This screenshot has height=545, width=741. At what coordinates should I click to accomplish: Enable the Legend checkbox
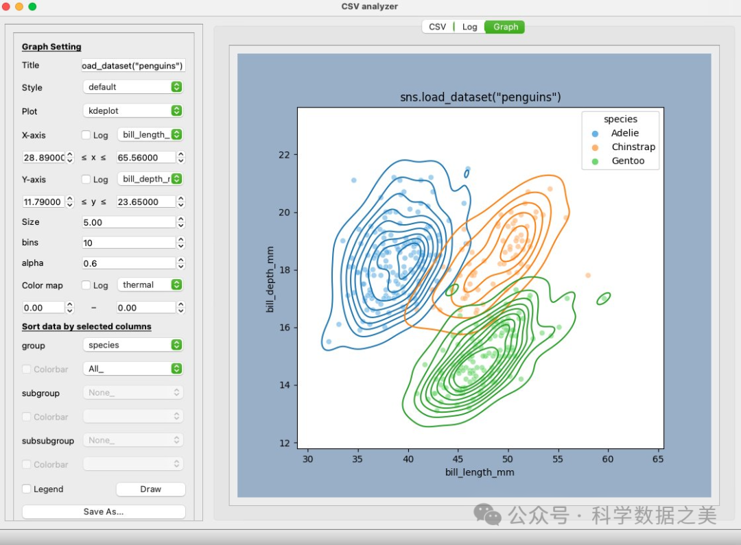point(27,489)
